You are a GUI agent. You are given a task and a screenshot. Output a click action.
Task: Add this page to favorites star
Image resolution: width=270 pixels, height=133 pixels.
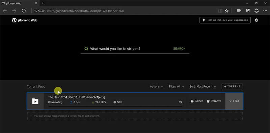pos(226,11)
